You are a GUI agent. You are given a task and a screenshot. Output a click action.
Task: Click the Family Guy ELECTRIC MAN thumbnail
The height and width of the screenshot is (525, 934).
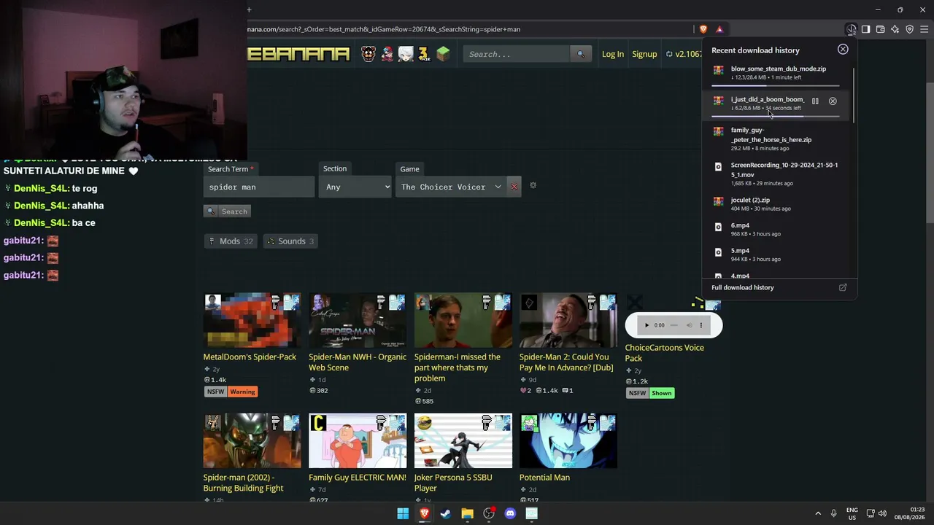click(358, 440)
